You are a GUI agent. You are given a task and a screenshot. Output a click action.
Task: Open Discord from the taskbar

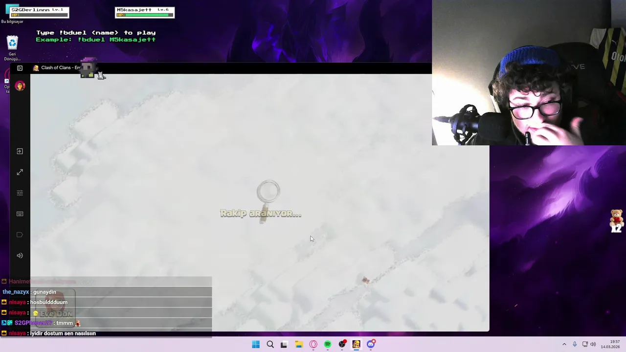371,344
